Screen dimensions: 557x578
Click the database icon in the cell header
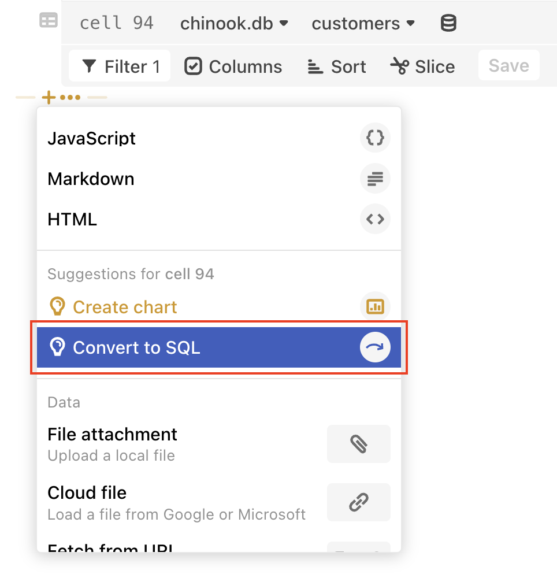(448, 23)
